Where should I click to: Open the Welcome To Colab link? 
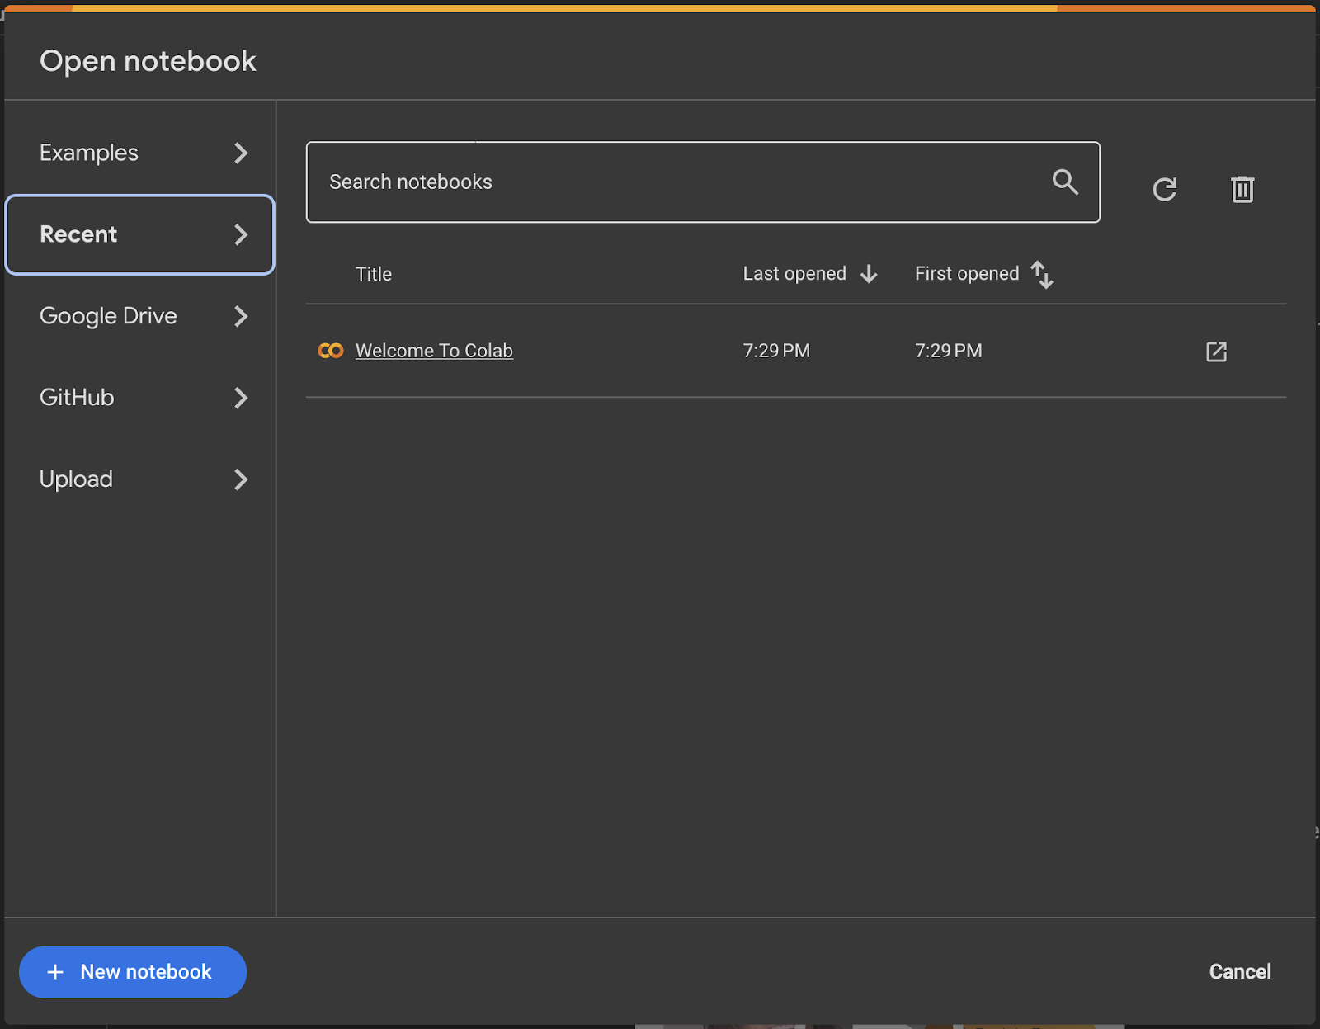434,351
